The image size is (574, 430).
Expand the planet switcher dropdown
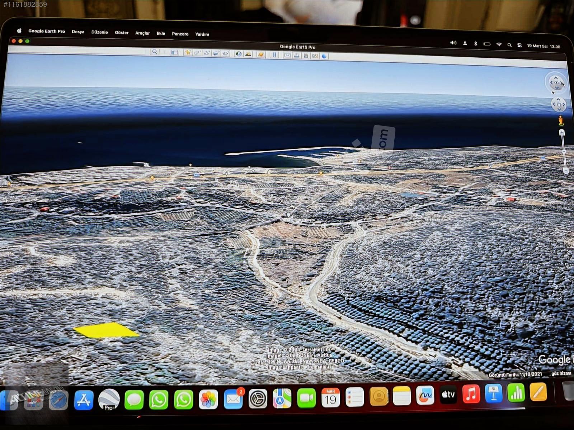262,54
